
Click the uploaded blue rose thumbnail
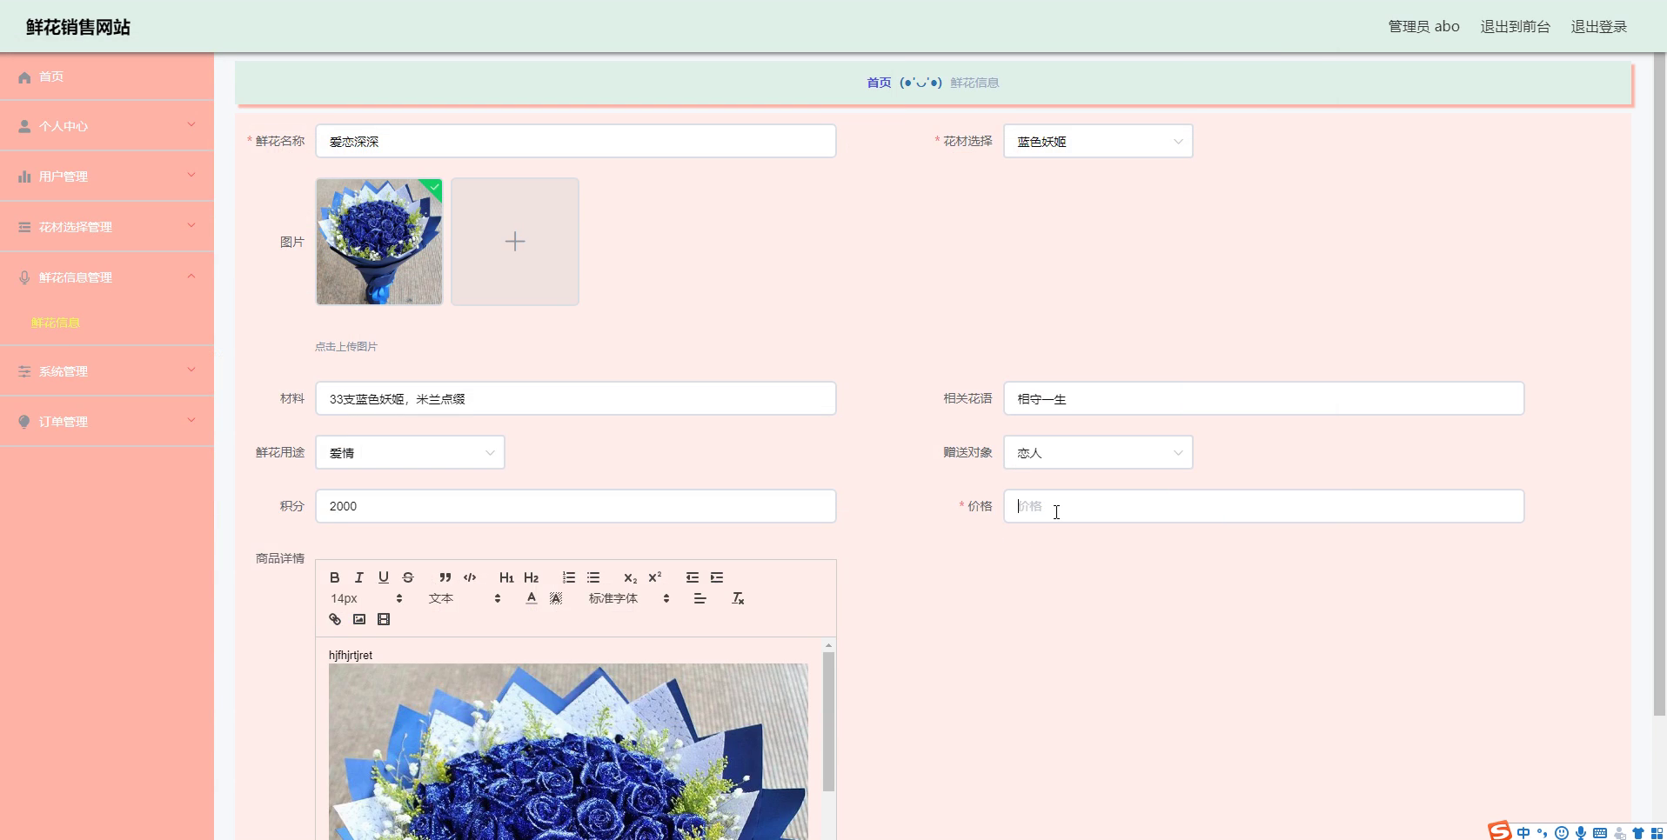click(x=379, y=242)
